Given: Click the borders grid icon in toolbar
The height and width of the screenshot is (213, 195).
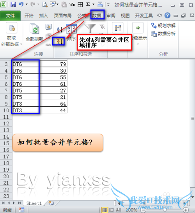Looking at the screenshot, I should (x=80, y=5).
